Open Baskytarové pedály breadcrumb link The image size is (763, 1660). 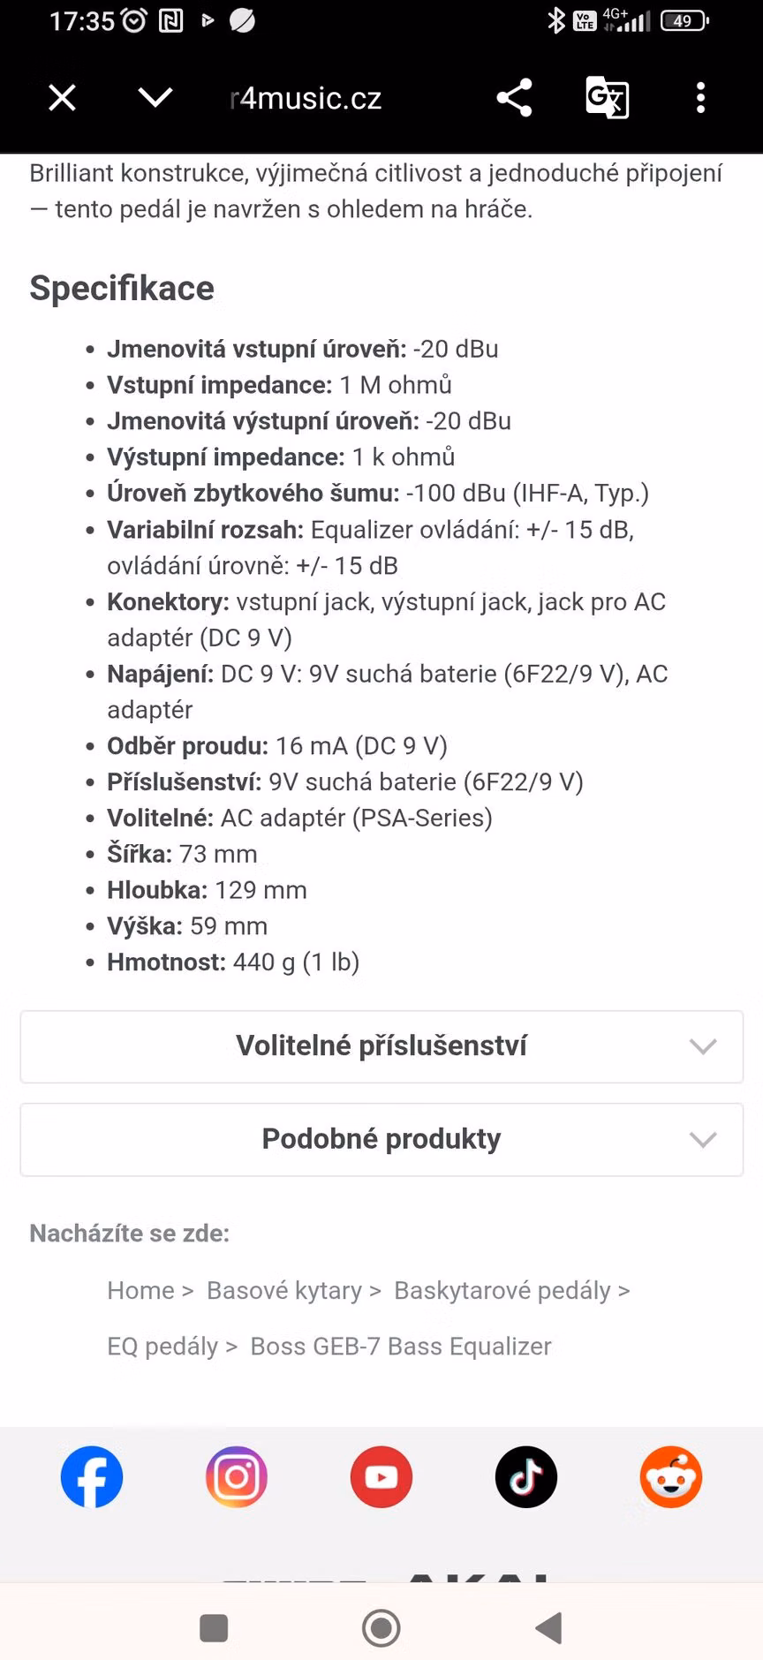click(502, 1290)
